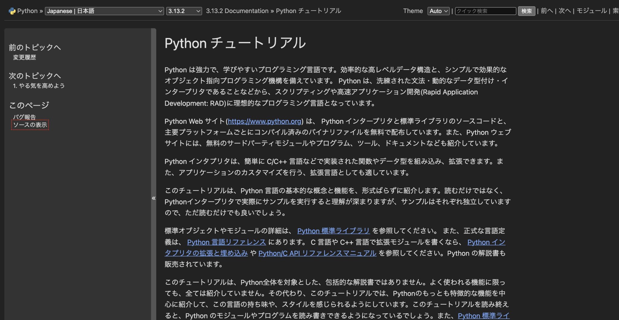Open the Japanese language dropdown

tap(104, 11)
